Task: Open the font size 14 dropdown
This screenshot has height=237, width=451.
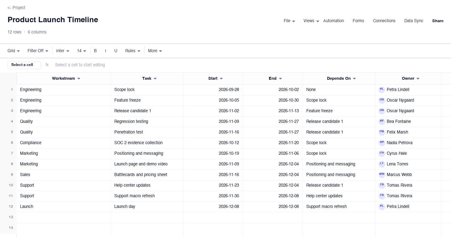Action: 81,51
